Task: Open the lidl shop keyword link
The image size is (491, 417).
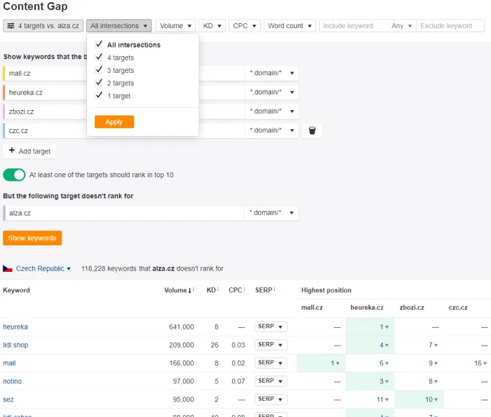Action: pos(15,345)
